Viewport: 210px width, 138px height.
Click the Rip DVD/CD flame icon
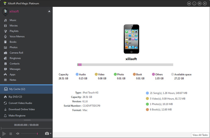(x=5, y=97)
